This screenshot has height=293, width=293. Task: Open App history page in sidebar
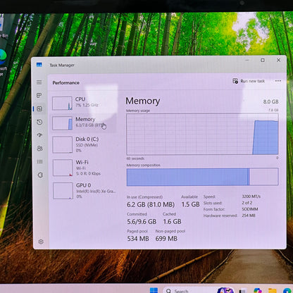click(x=39, y=122)
